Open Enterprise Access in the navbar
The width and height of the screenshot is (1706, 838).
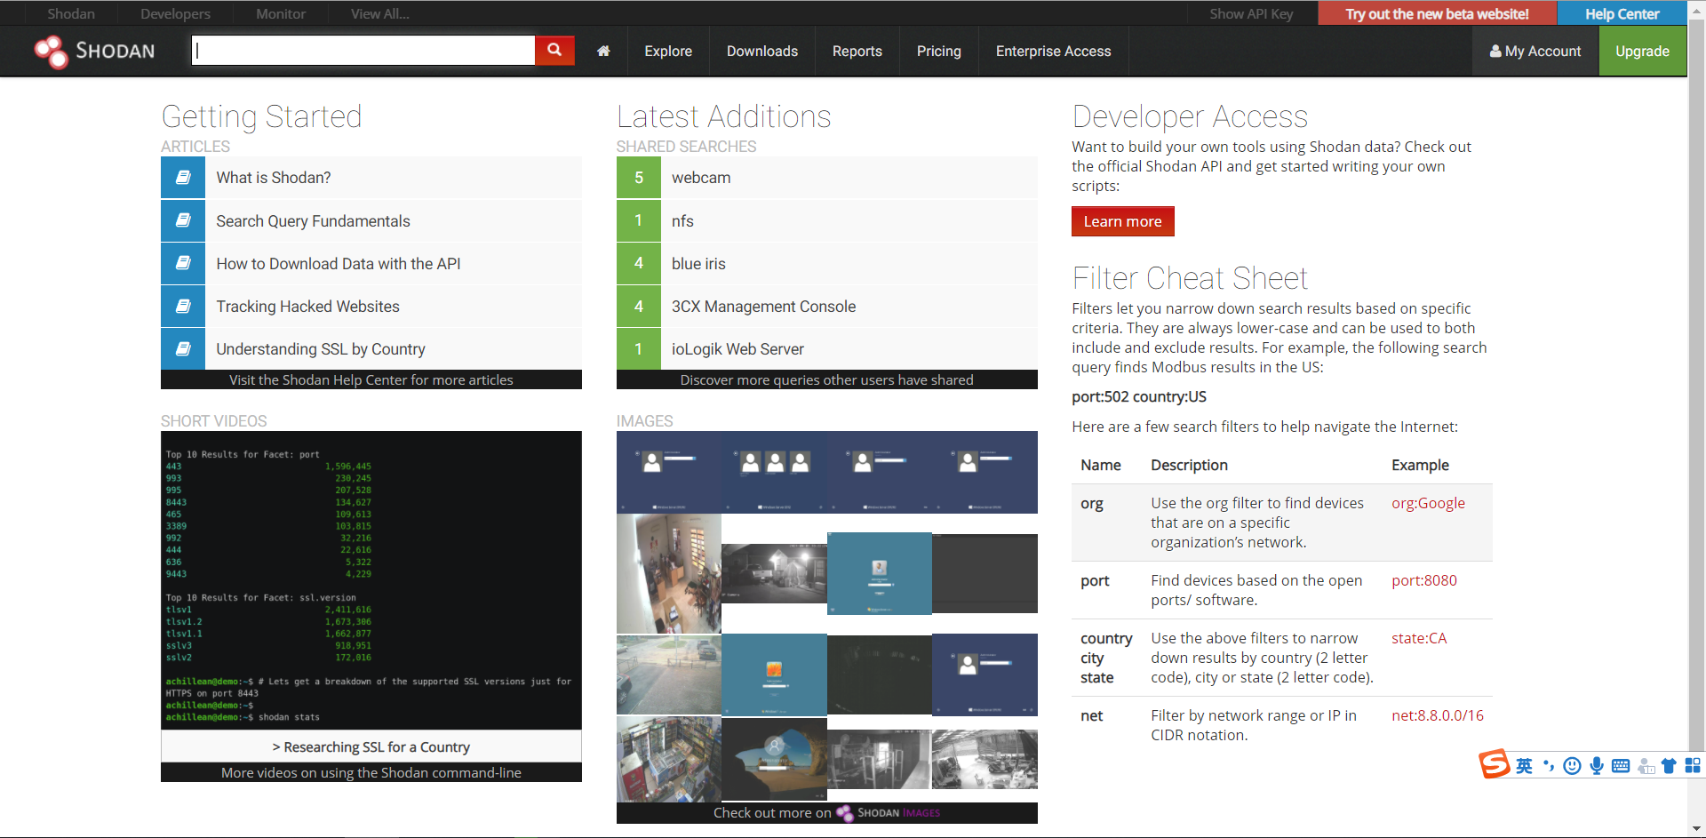click(x=1054, y=52)
